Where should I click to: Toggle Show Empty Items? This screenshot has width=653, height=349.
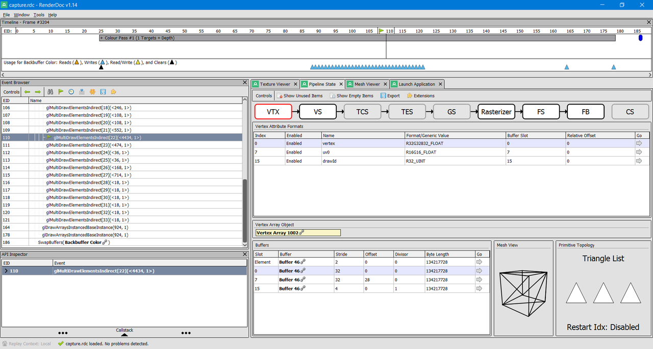click(351, 95)
